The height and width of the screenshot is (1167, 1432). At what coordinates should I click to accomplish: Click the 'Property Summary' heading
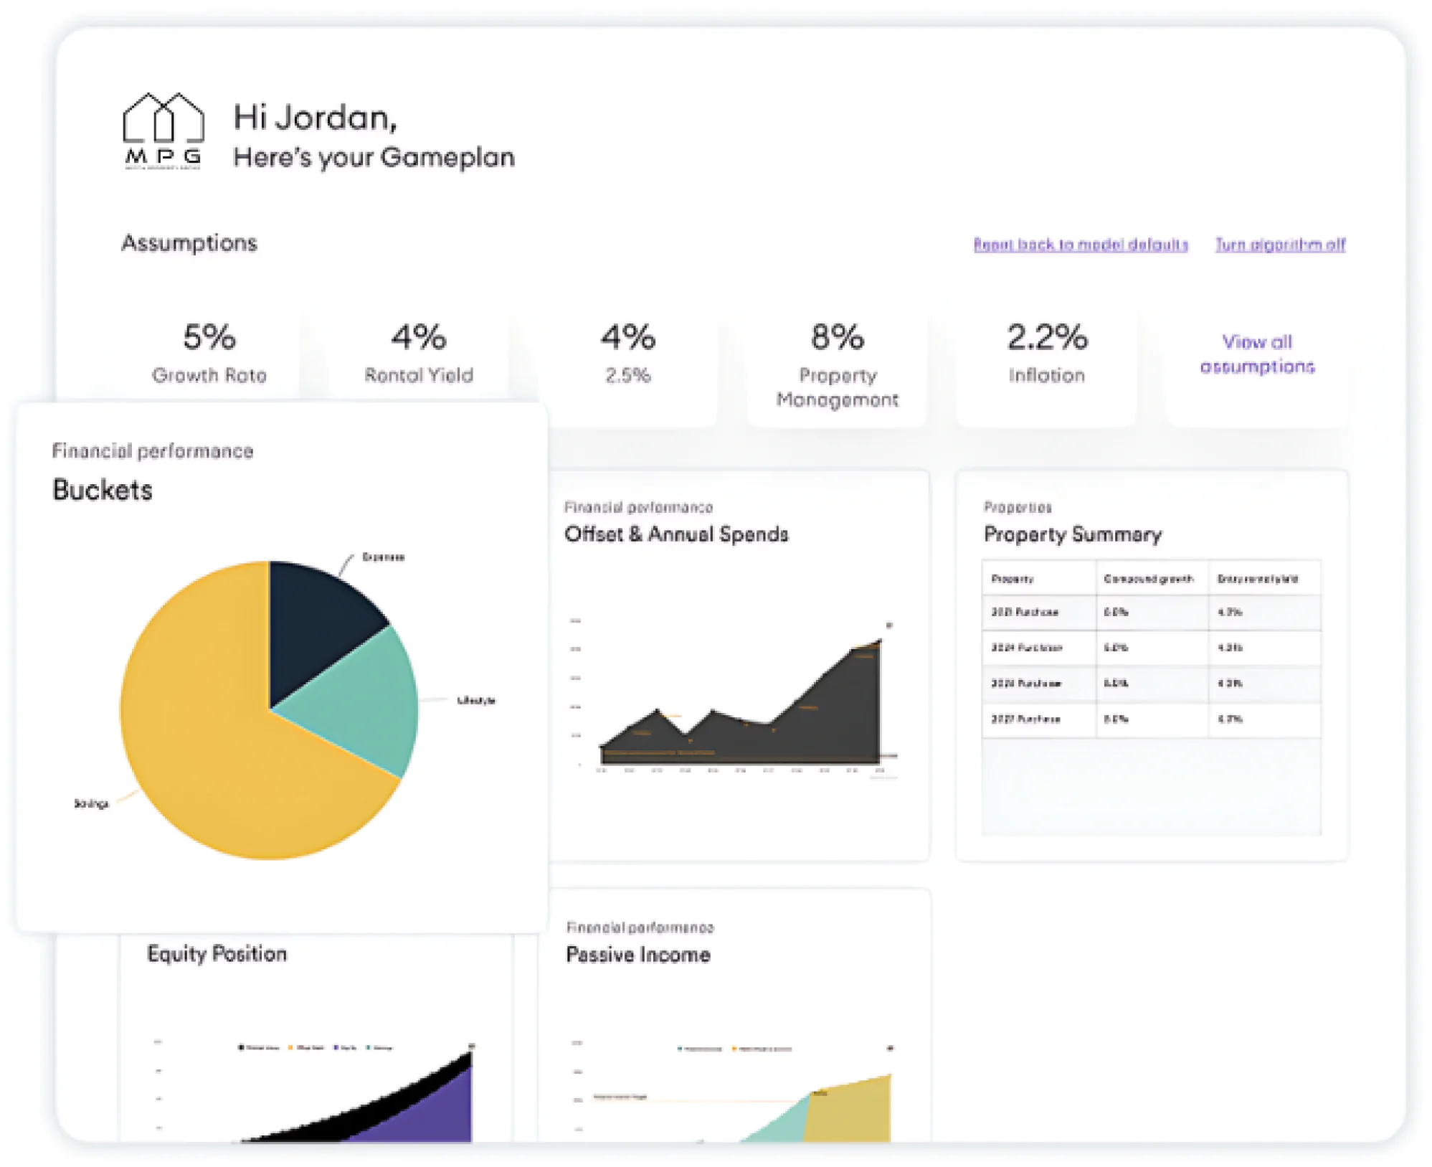1073,534
